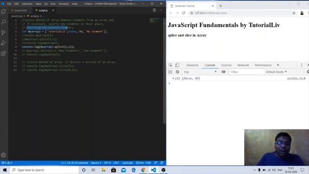Close the script.js editor tab
This screenshot has width=309, height=174.
pos(53,10)
